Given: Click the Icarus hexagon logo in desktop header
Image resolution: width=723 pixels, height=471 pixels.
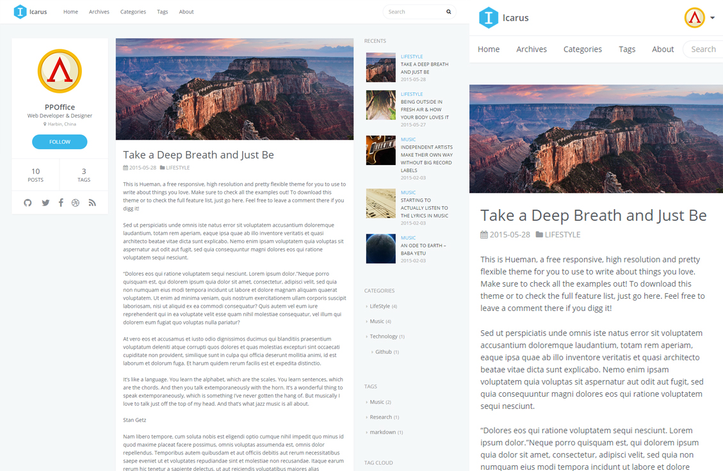Looking at the screenshot, I should click(x=20, y=12).
